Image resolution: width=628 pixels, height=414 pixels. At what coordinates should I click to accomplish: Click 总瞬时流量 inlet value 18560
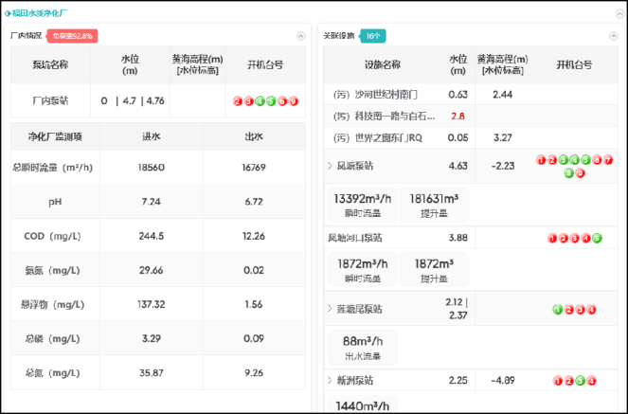coord(151,168)
